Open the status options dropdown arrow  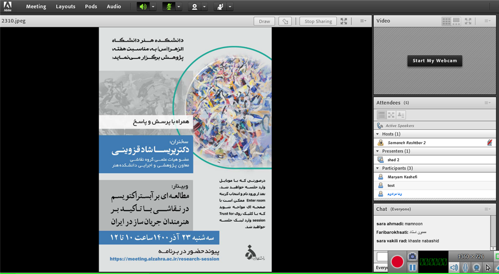click(230, 7)
